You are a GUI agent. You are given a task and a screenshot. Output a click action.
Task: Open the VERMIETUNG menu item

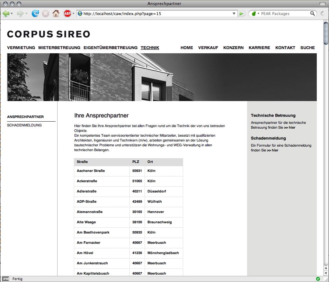(x=21, y=47)
